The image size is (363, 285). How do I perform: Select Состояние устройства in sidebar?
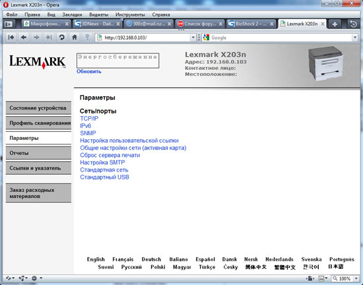point(38,108)
